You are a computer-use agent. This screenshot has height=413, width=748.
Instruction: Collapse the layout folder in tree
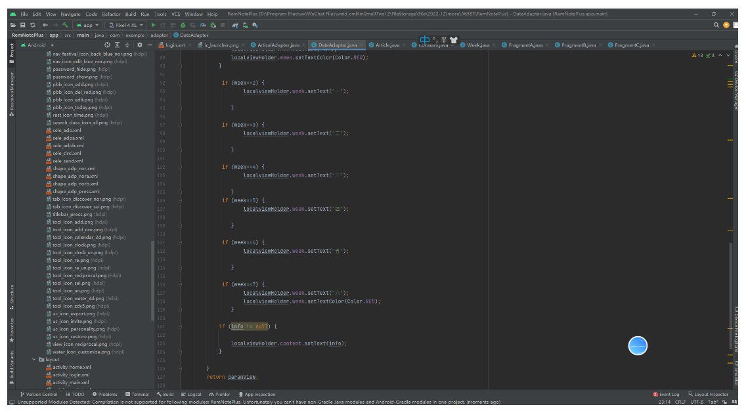[x=34, y=360]
